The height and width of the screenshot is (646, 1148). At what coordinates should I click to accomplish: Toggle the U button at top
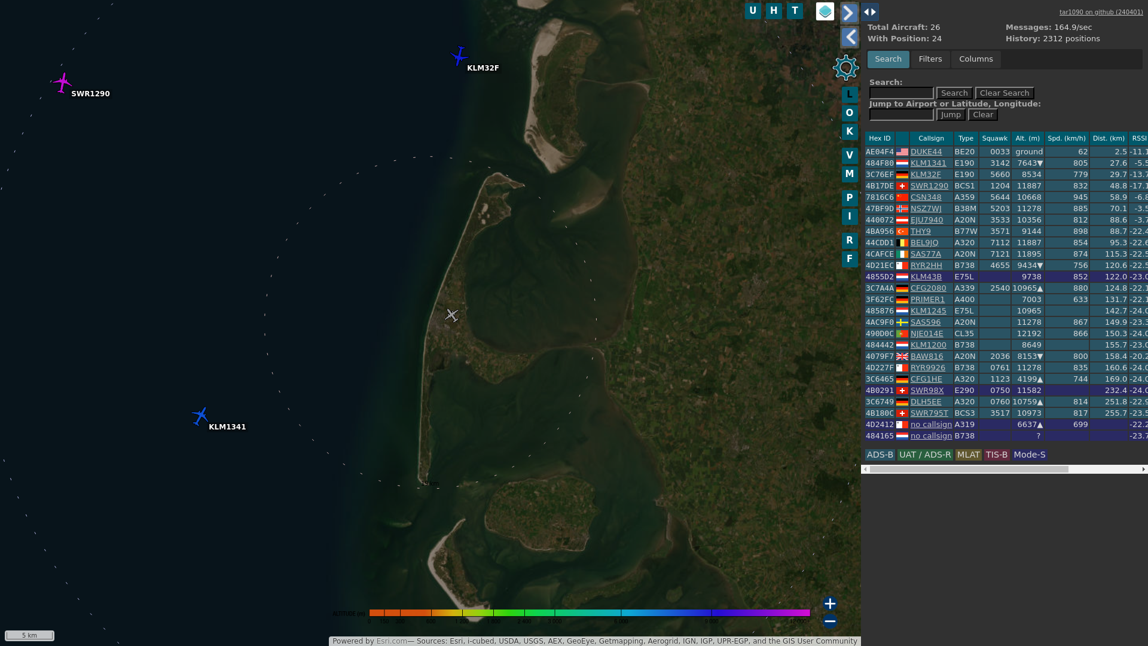coord(753,11)
